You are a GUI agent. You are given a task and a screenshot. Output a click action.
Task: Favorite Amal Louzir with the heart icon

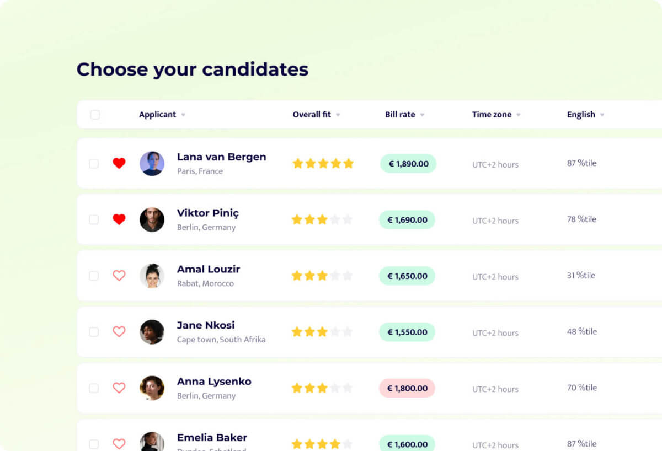(119, 276)
